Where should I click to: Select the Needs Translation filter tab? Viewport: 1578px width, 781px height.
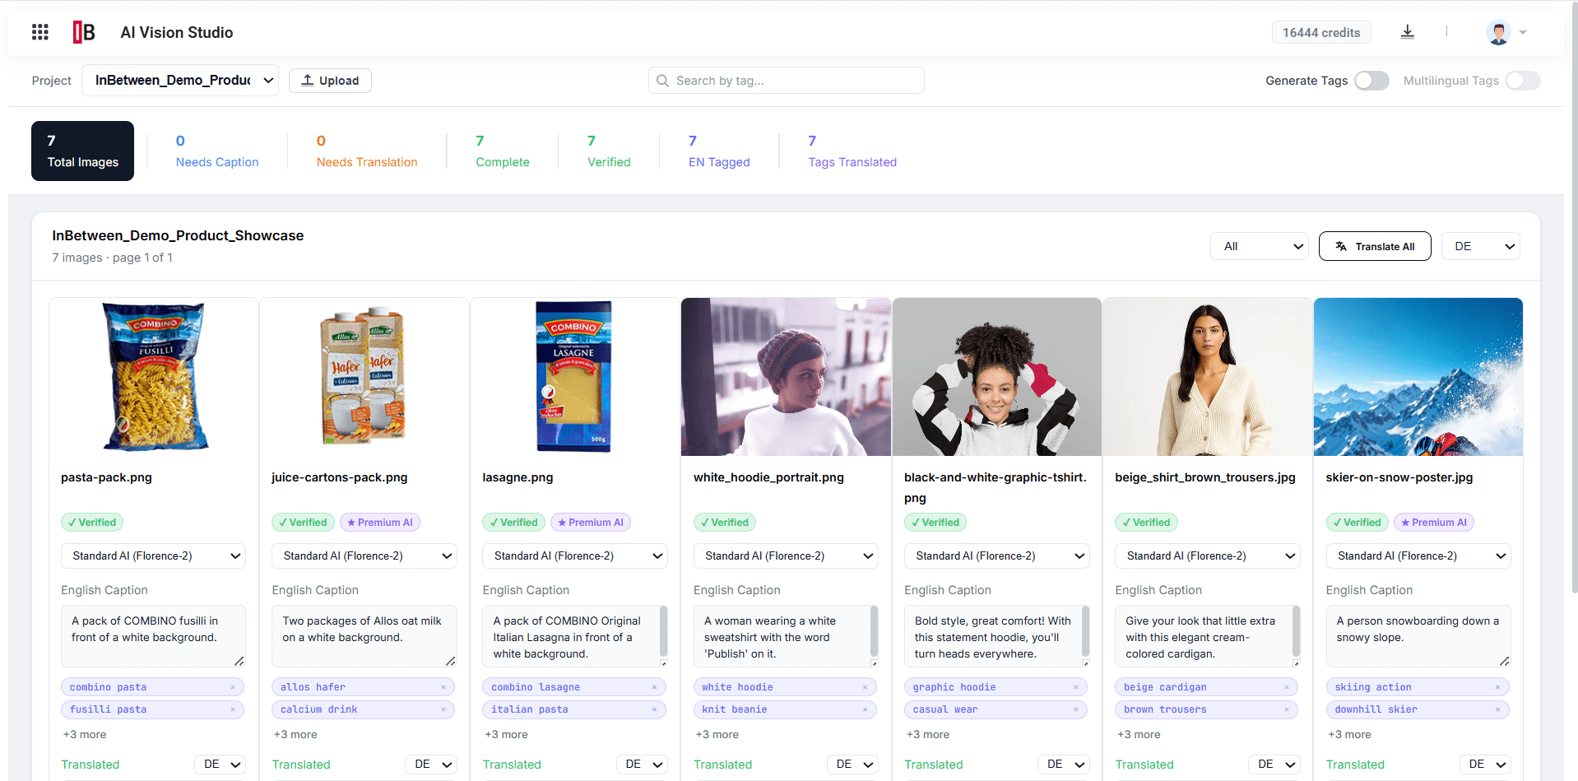click(367, 151)
